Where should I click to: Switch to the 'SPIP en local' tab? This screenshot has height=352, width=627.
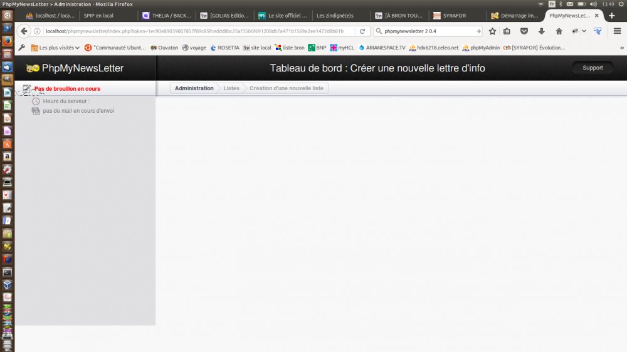coord(98,16)
